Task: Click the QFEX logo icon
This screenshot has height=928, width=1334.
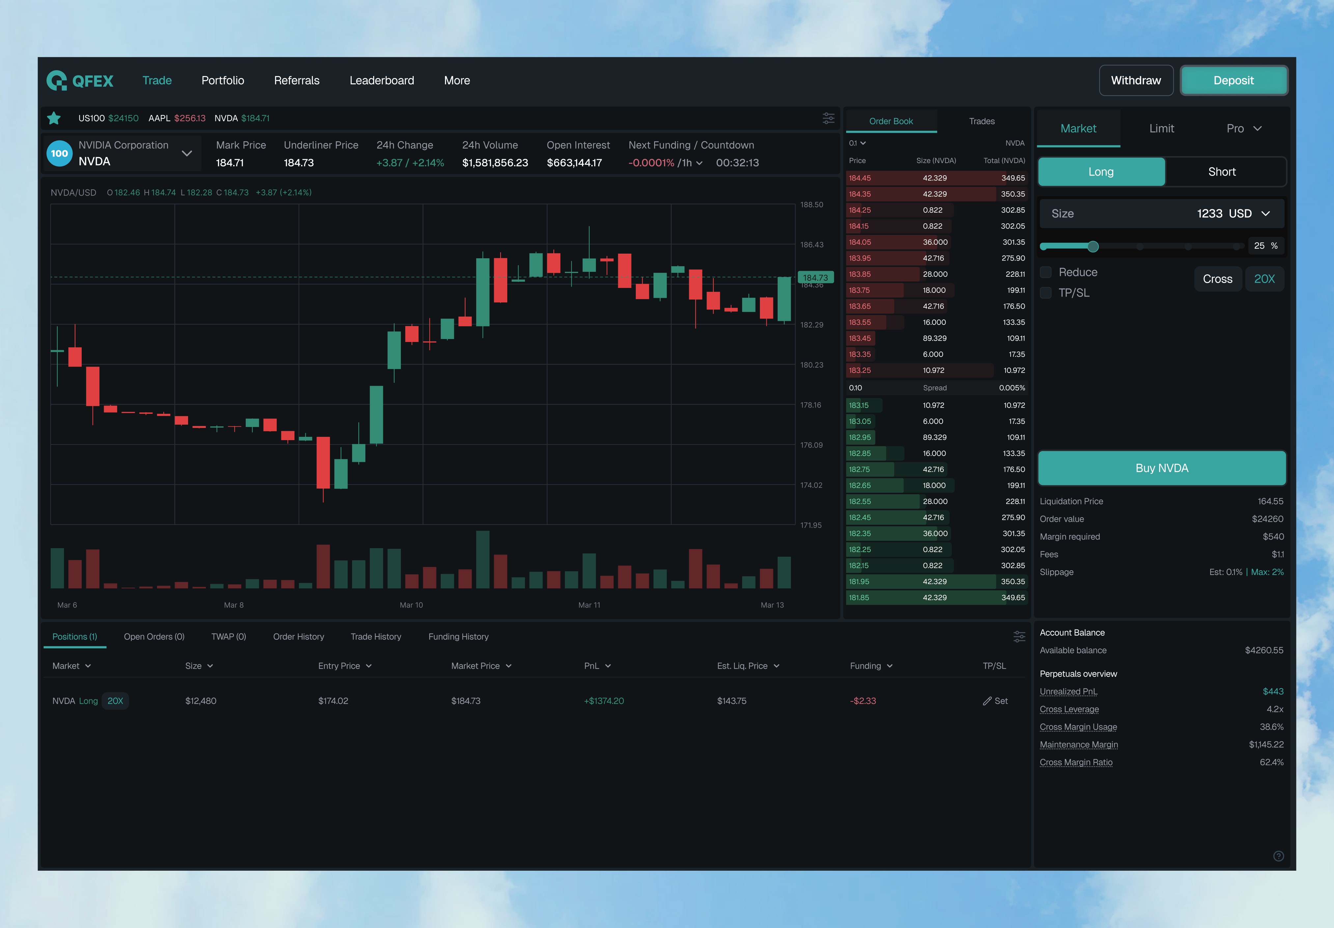Action: 57,81
